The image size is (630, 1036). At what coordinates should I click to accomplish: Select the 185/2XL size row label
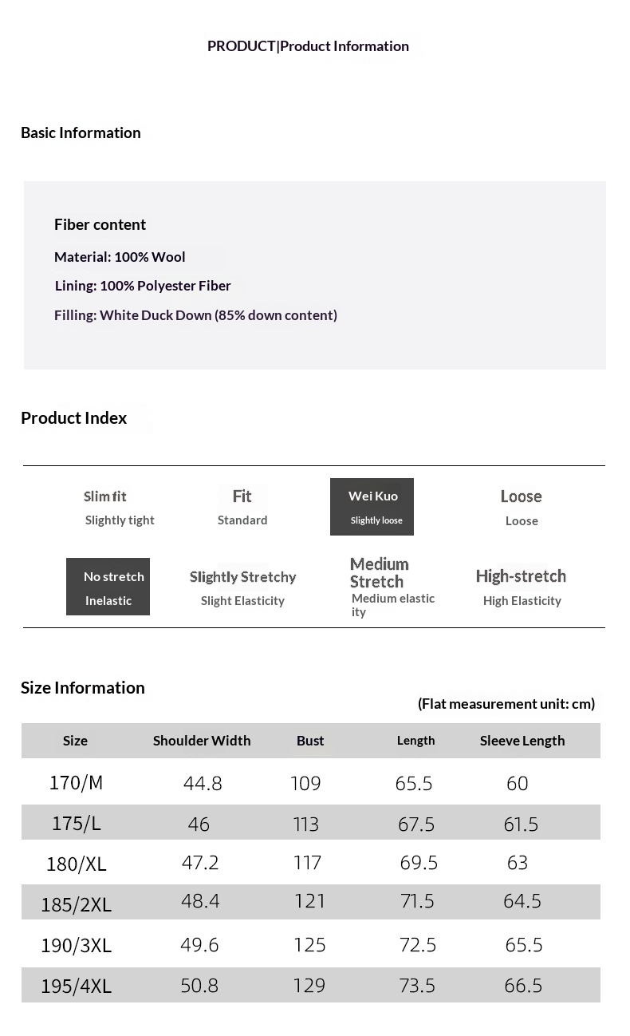click(x=77, y=905)
